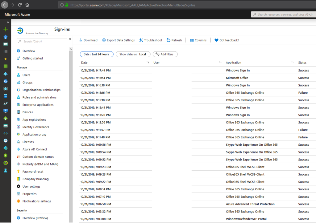316x223 pixels.
Task: Select the 9:09:22 PM Office365 Shell row
Action: [x=197, y=182]
